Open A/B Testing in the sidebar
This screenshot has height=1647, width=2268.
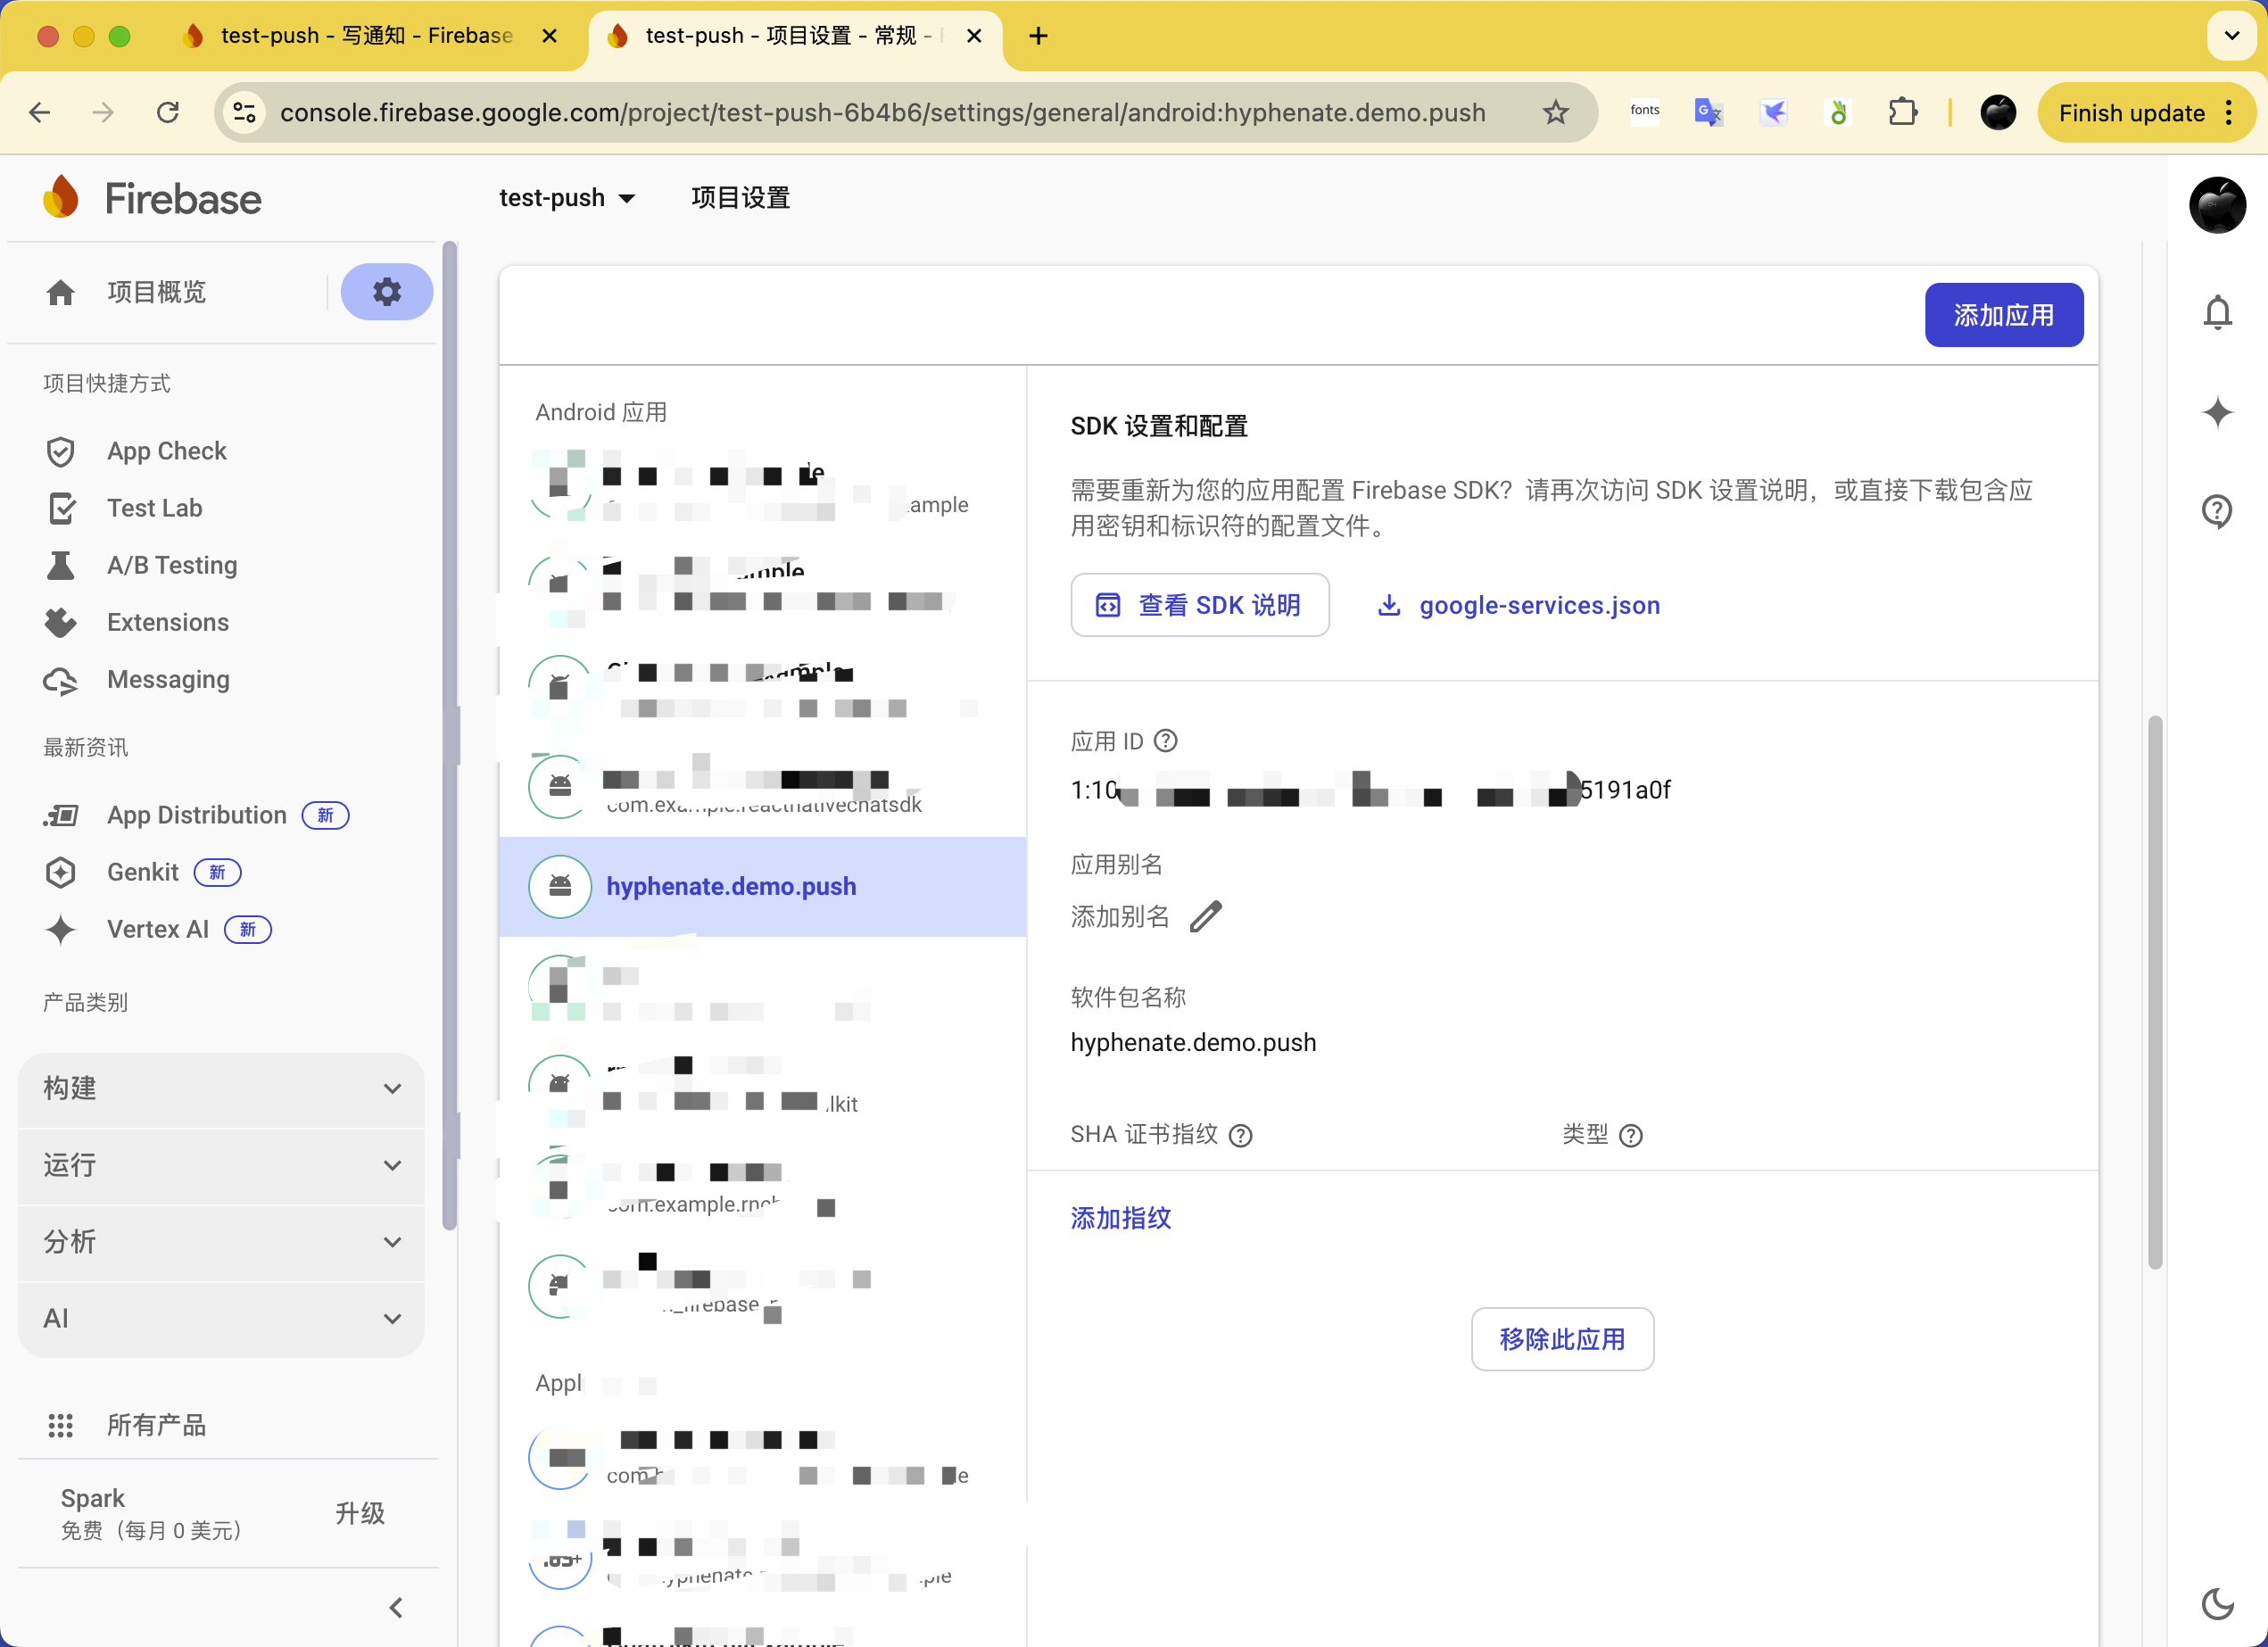[x=171, y=565]
